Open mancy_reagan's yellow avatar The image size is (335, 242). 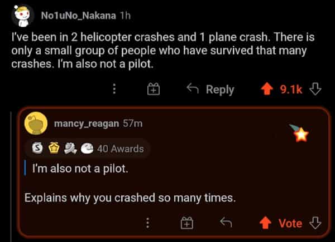tap(37, 124)
